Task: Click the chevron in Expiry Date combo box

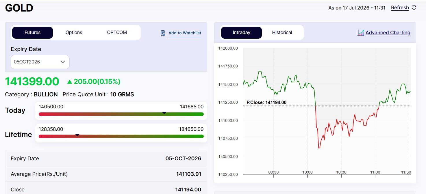Action: point(63,62)
